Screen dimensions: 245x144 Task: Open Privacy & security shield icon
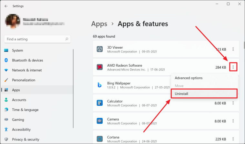click(6, 139)
